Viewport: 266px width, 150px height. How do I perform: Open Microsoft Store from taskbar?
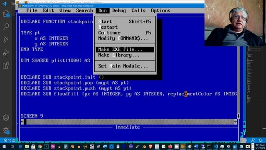click(x=33, y=147)
